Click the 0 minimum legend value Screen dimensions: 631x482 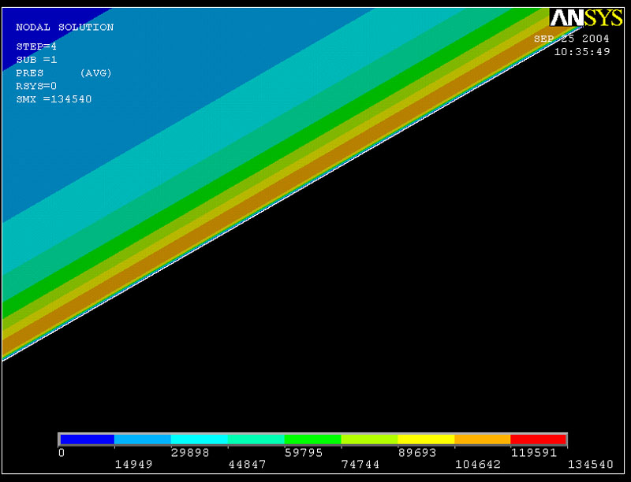[x=62, y=453]
